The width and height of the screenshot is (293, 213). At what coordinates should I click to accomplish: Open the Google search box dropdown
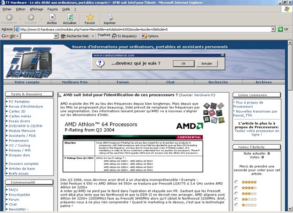(x=56, y=36)
